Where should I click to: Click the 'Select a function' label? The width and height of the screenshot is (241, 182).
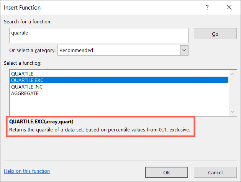coord(23,63)
